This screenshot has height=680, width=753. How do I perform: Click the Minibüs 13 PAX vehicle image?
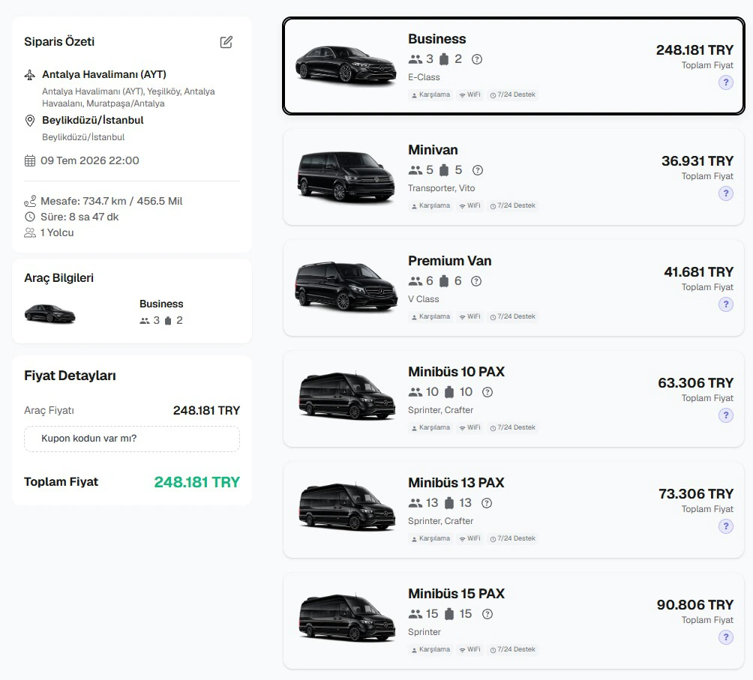tap(346, 507)
